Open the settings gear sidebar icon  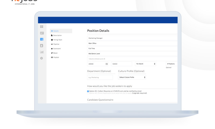(x=42, y=58)
